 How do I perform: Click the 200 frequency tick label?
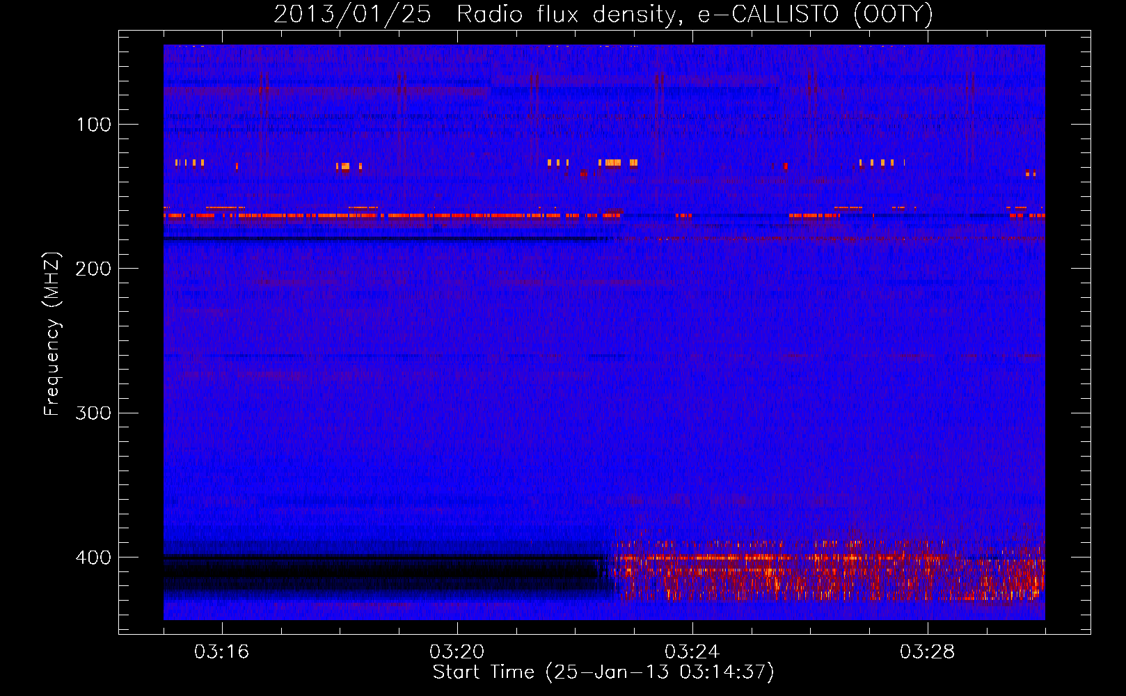(x=93, y=269)
